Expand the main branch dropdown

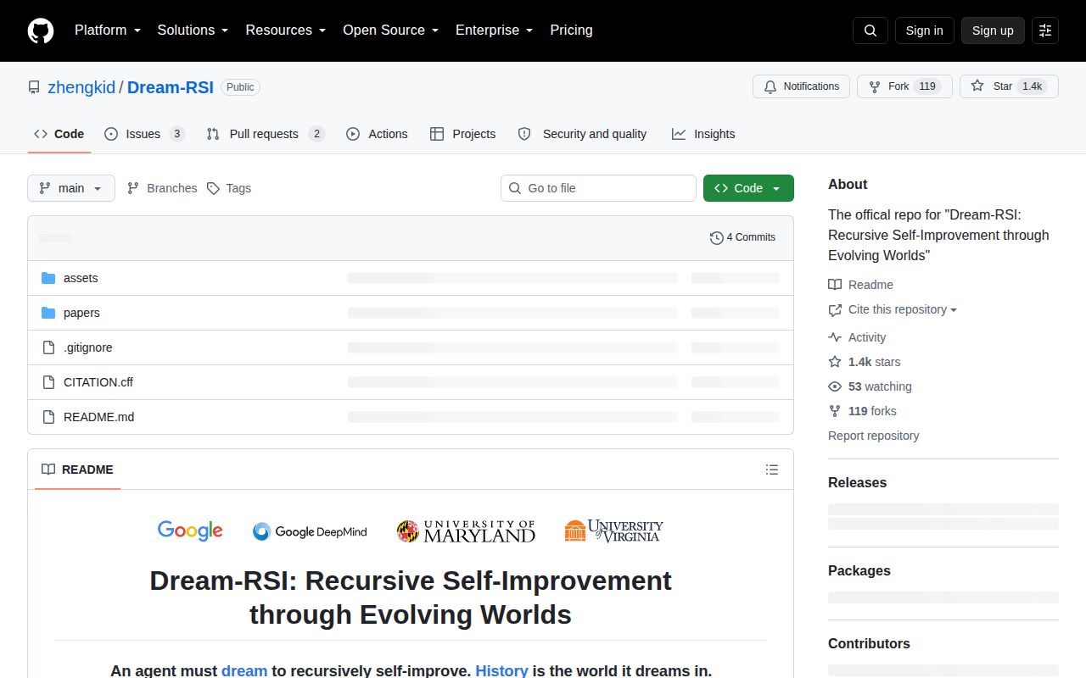[71, 188]
